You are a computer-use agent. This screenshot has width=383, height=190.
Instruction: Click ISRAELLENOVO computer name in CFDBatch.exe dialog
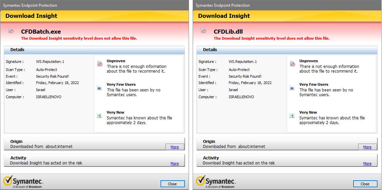click(x=49, y=97)
